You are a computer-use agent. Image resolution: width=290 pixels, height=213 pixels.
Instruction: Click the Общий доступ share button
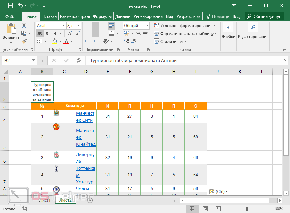264,16
